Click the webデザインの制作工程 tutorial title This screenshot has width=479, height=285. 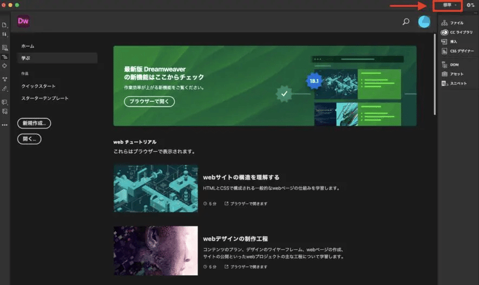pos(235,239)
